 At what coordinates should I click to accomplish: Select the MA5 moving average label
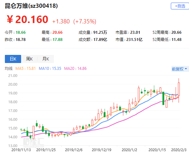pos(26,69)
